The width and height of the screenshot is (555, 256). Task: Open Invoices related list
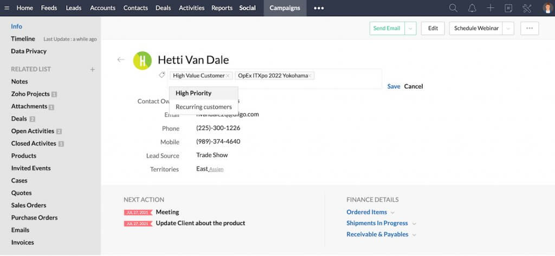pos(23,242)
